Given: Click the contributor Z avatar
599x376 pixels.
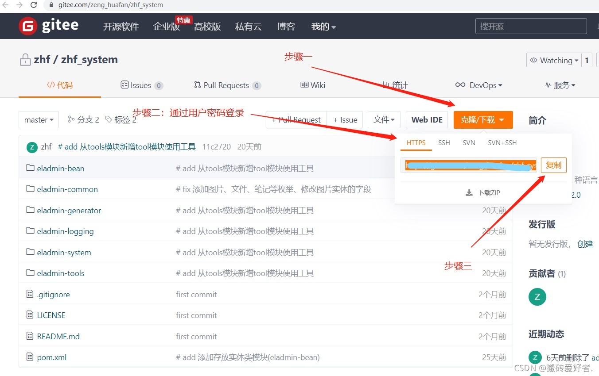Looking at the screenshot, I should [x=537, y=297].
